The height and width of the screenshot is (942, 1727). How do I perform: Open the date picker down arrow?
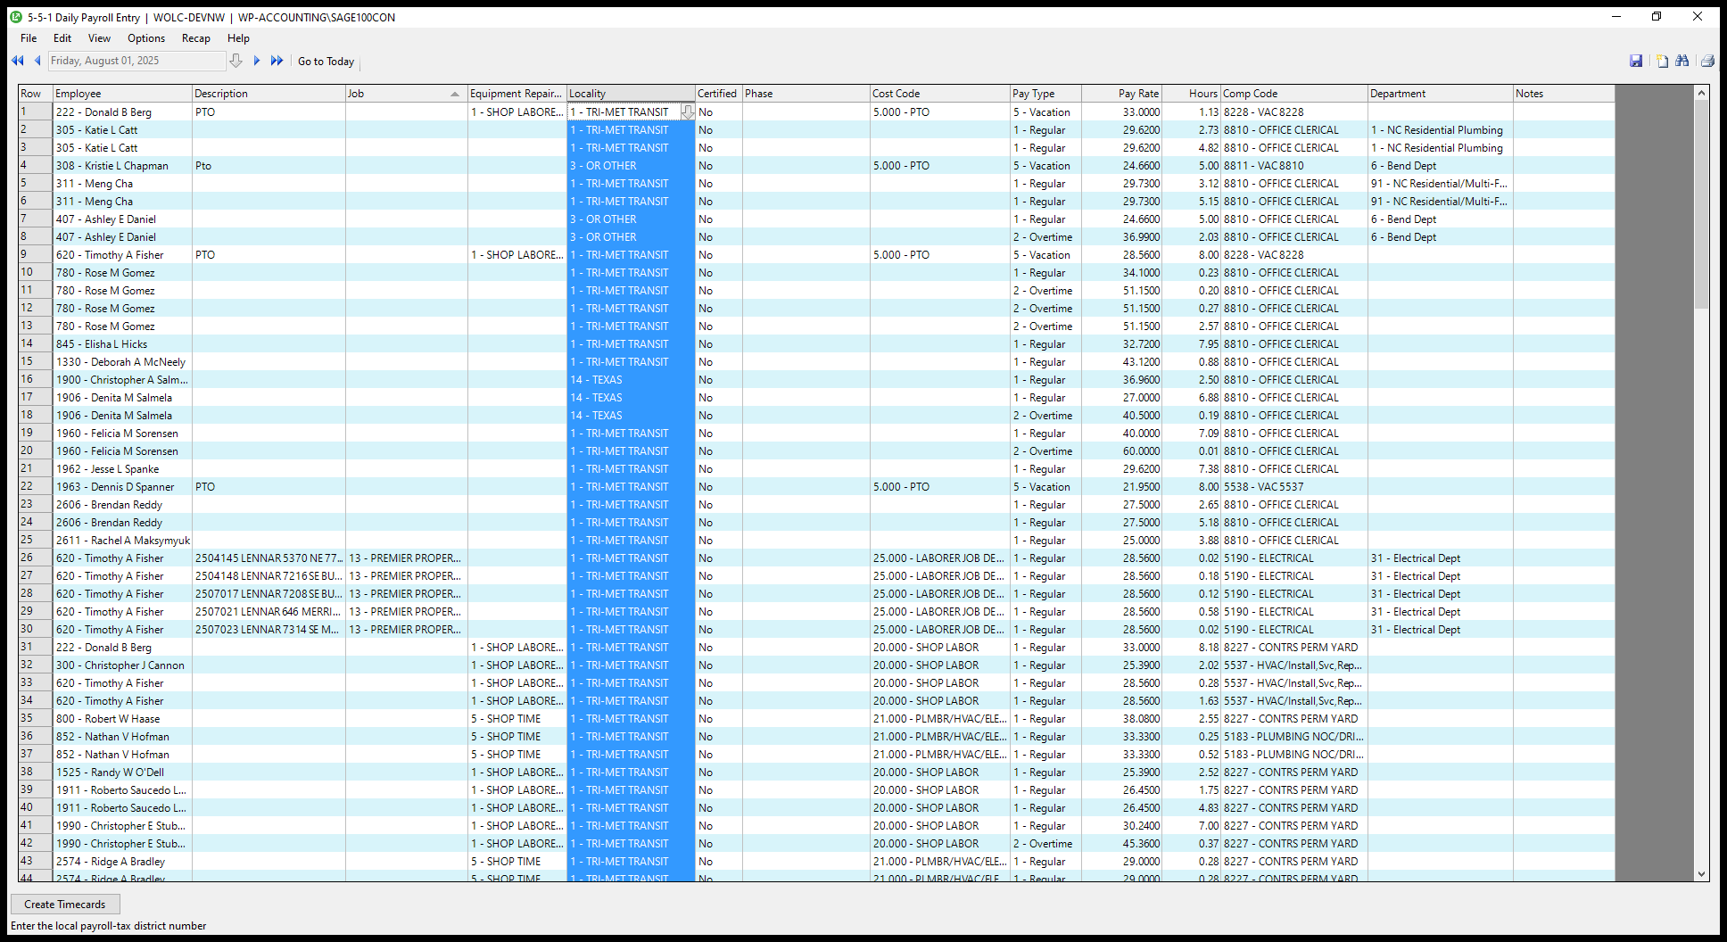[x=235, y=61]
